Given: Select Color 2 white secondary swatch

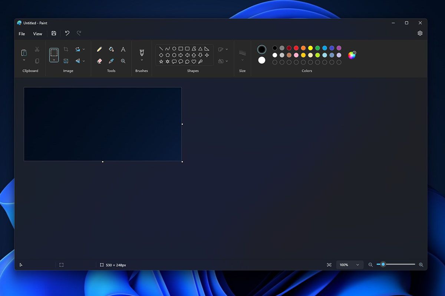Looking at the screenshot, I should click(x=262, y=60).
